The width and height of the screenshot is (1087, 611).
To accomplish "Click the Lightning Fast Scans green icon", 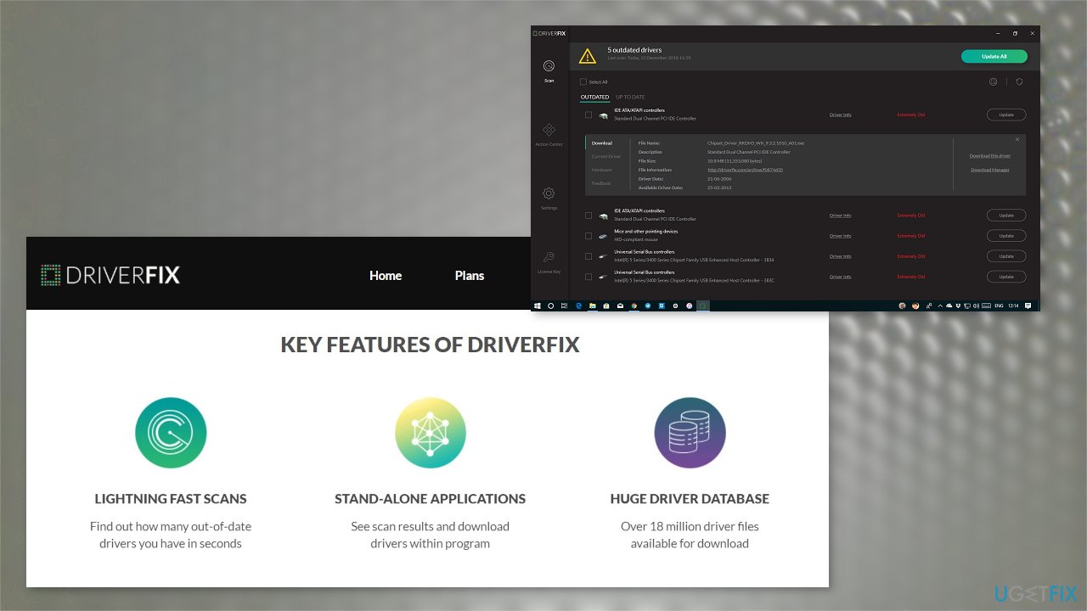I will point(171,433).
